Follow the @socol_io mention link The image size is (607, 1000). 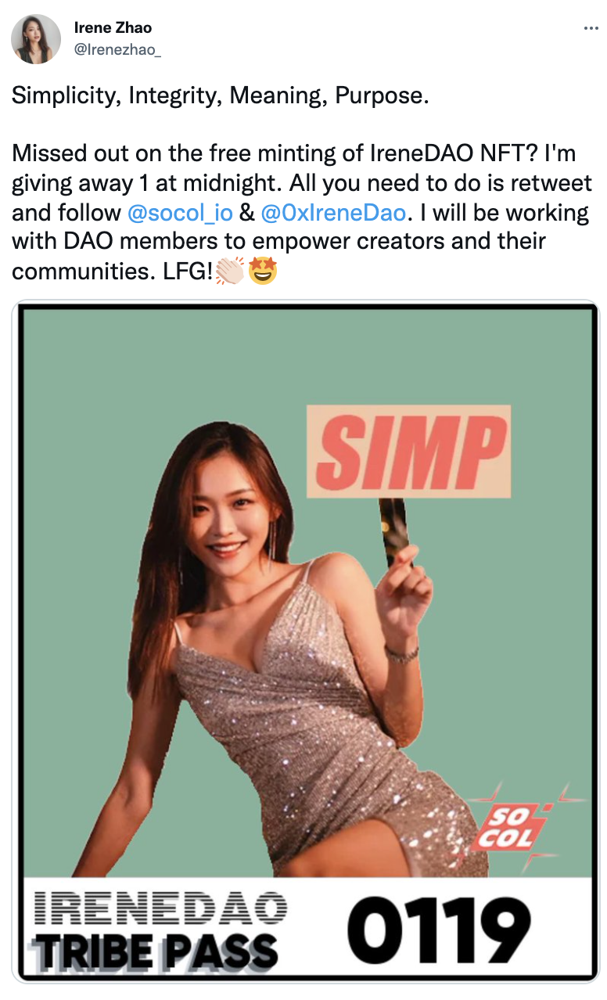(x=179, y=213)
